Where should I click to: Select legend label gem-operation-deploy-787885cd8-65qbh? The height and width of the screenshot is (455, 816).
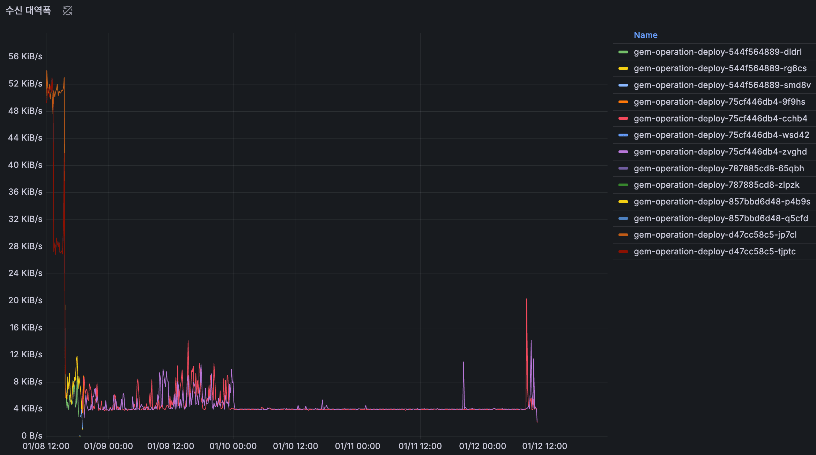tap(719, 169)
